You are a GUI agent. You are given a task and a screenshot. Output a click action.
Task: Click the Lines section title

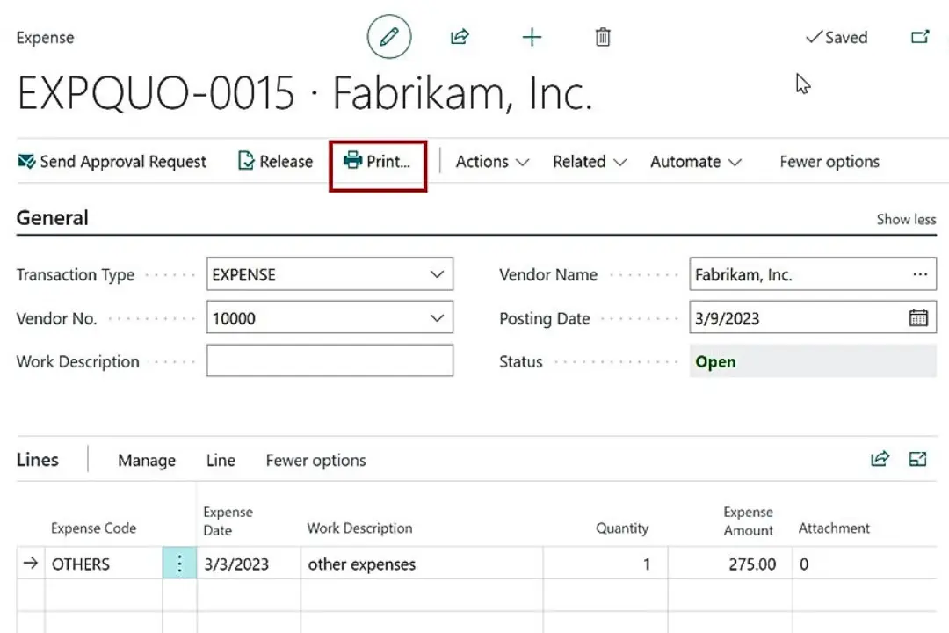[x=38, y=460]
